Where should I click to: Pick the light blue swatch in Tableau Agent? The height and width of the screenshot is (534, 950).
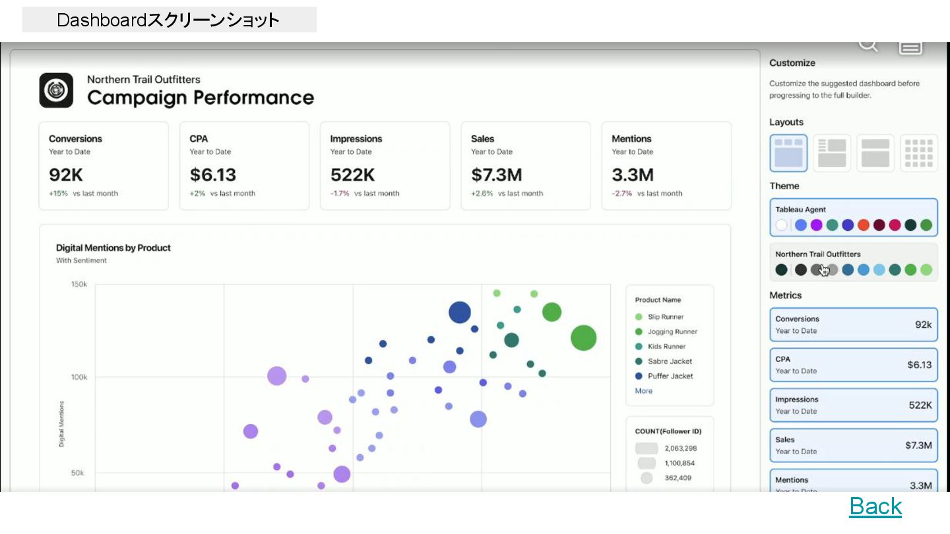point(801,225)
